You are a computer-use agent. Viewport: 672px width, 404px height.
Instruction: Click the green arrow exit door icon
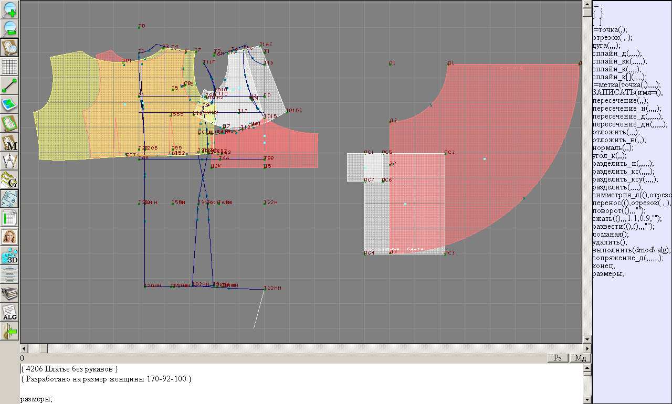(10, 332)
